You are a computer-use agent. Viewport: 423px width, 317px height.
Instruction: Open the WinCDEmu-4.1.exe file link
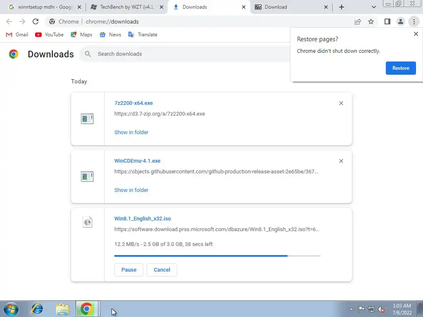[x=137, y=161]
